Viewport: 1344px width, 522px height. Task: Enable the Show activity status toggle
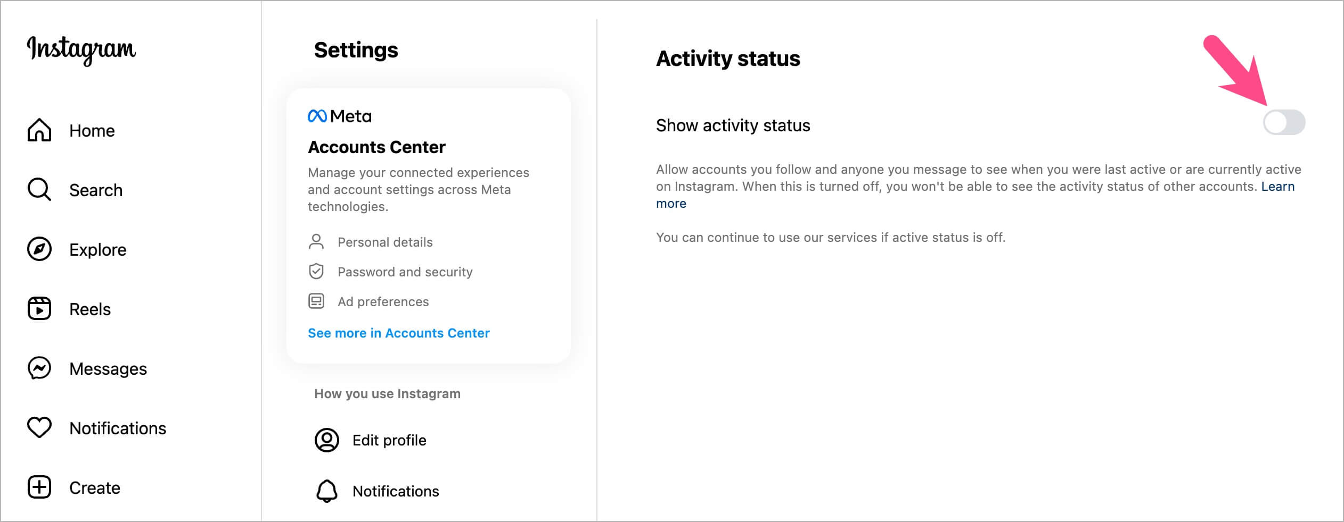[1284, 123]
